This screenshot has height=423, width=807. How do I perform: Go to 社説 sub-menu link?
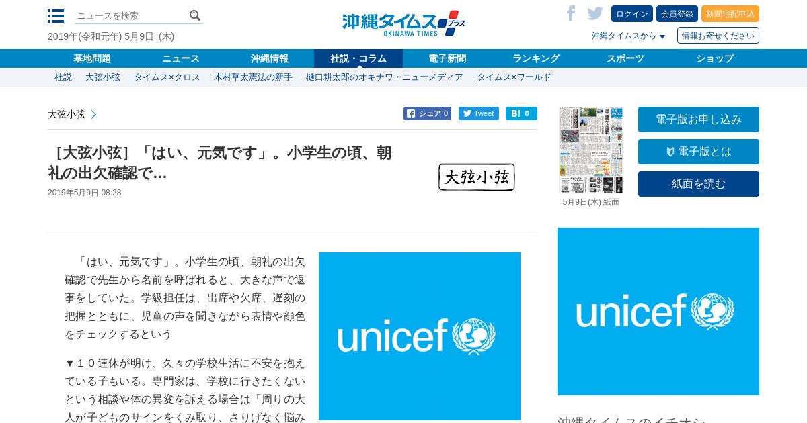63,77
